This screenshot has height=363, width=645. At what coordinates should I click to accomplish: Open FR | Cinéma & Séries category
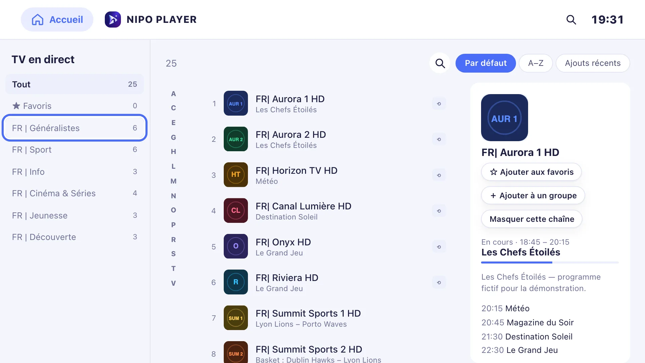tap(75, 193)
